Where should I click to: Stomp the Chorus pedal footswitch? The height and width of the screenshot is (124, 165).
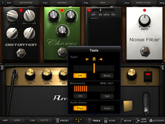click(62, 52)
